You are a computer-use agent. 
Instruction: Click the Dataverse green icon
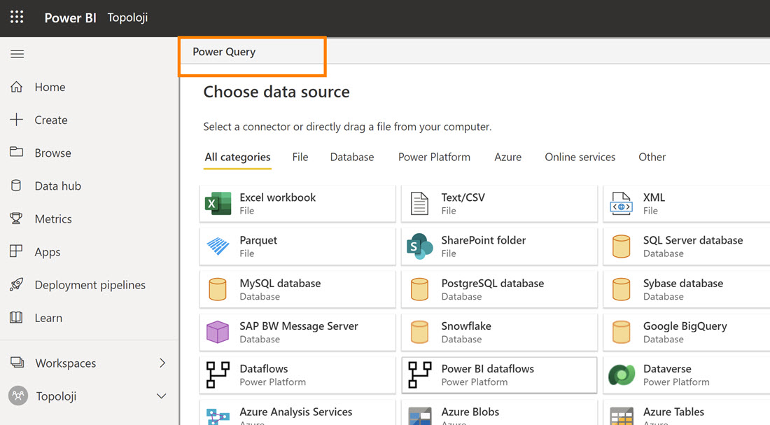point(621,375)
